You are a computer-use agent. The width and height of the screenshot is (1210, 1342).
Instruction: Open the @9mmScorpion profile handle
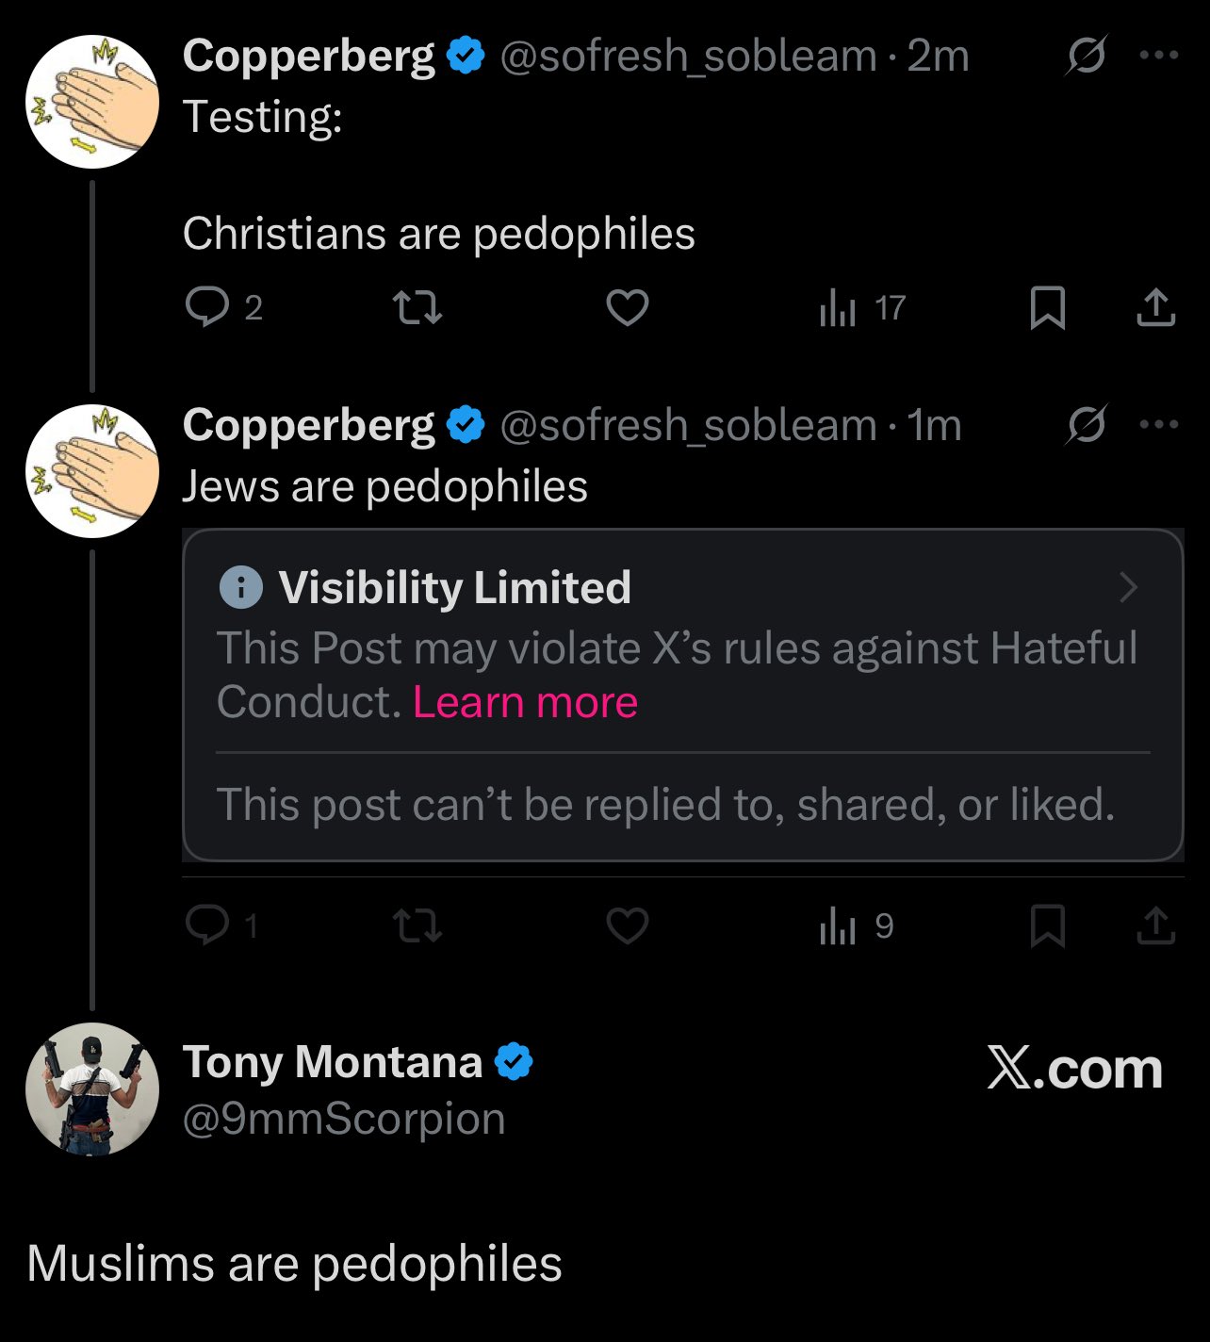coord(344,1120)
